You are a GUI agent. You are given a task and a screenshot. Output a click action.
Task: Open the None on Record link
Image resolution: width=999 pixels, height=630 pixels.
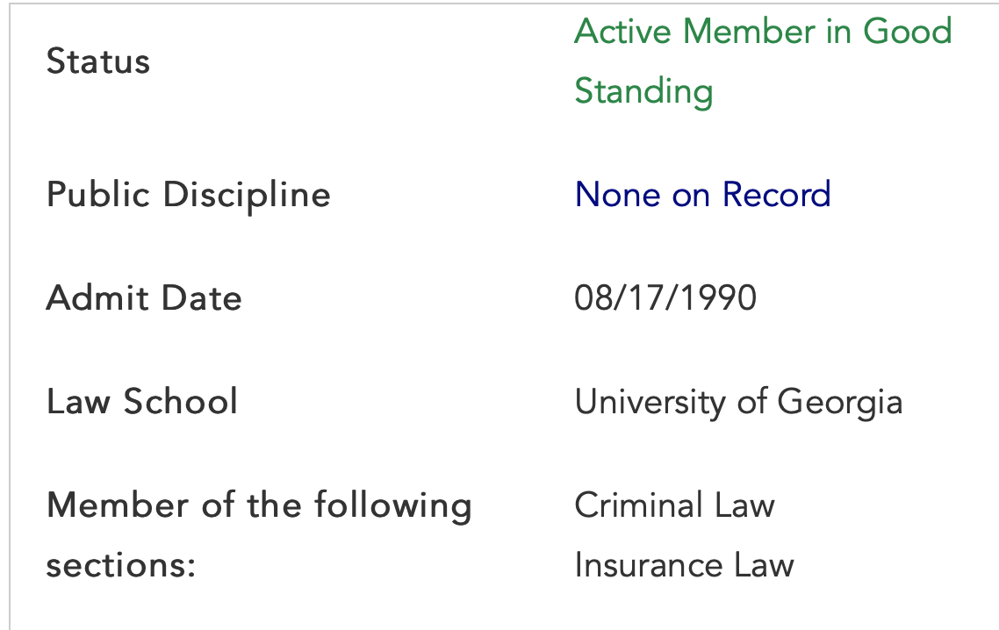pyautogui.click(x=703, y=194)
